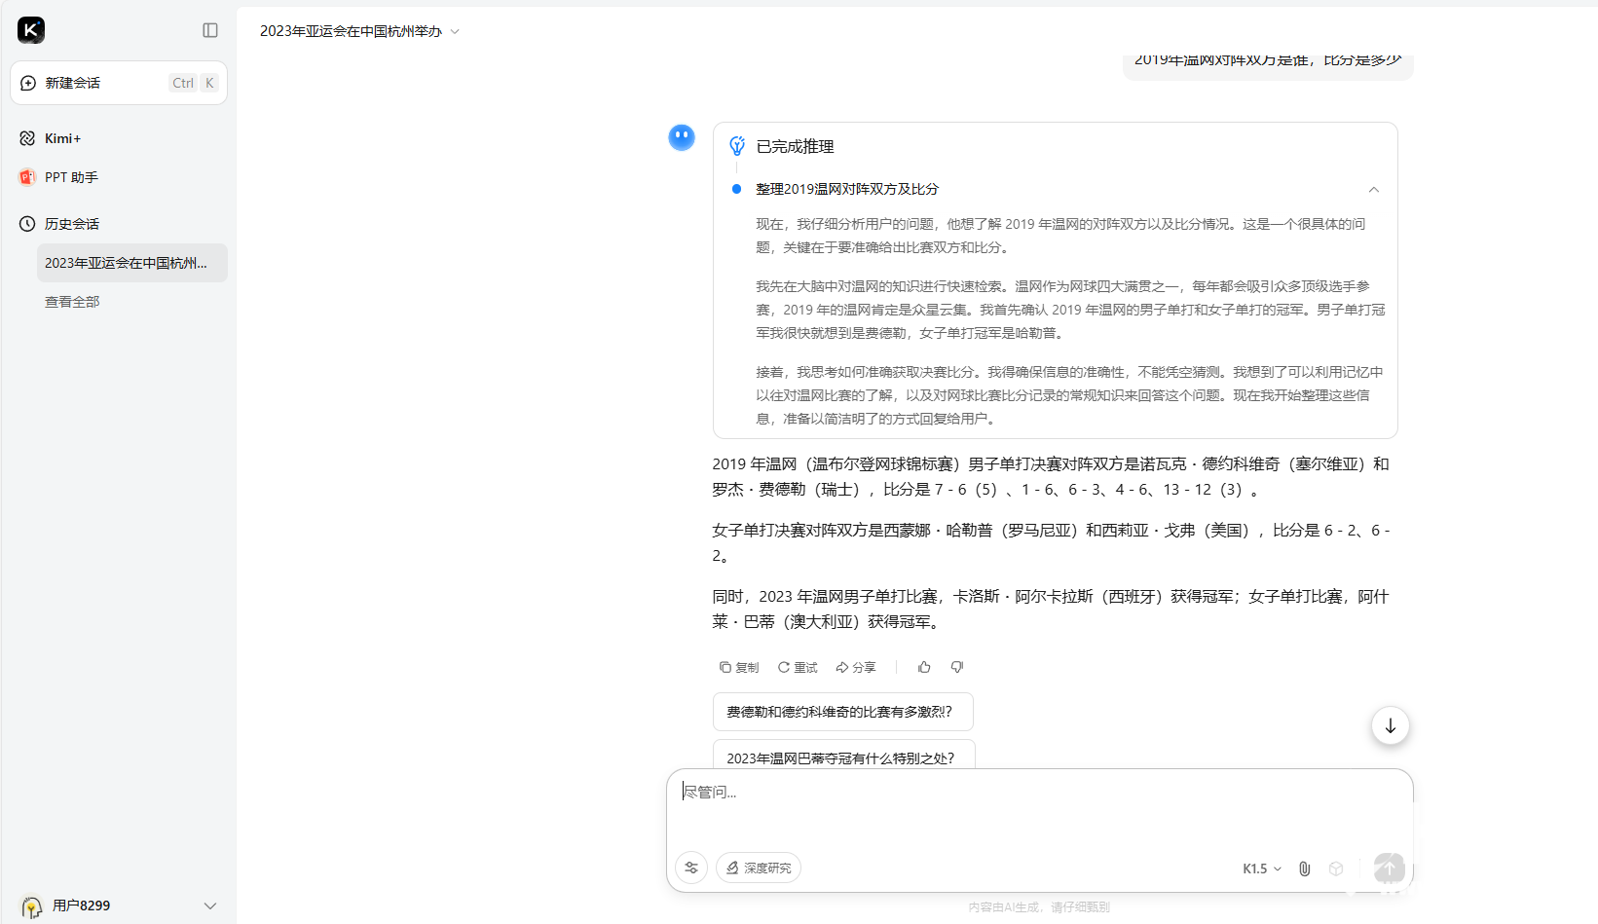1598x924 pixels.
Task: Click the Kimi logo icon
Action: (31, 30)
